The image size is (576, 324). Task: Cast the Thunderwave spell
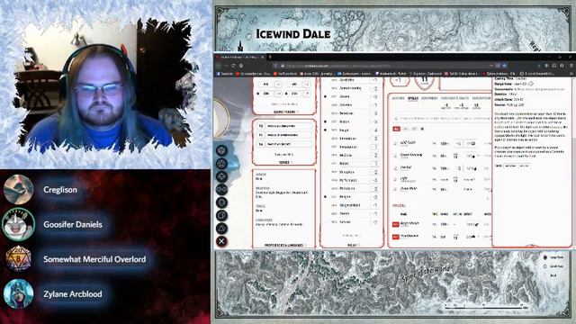396,237
